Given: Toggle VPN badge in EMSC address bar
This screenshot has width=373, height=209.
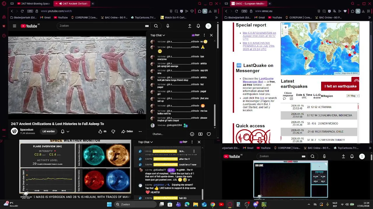Looking at the screenshot, I should [244, 11].
